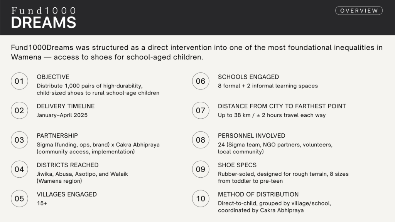This screenshot has height=222, width=395.
Task: Click the 04 circle for Districts Reached
Action: tap(19, 169)
